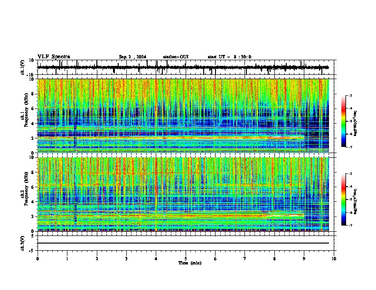The image size is (376, 290).
Task: Click inside the ch.1 spectrogram panel
Action: point(183,116)
